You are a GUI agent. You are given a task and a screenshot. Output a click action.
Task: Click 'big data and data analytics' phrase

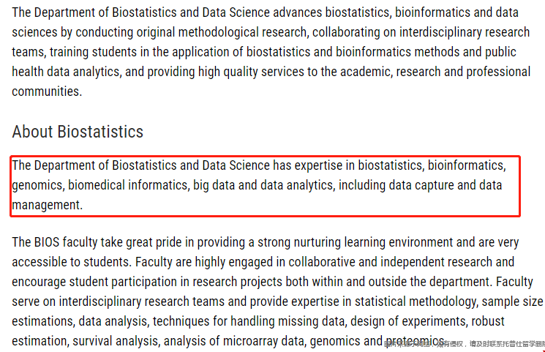(x=264, y=185)
